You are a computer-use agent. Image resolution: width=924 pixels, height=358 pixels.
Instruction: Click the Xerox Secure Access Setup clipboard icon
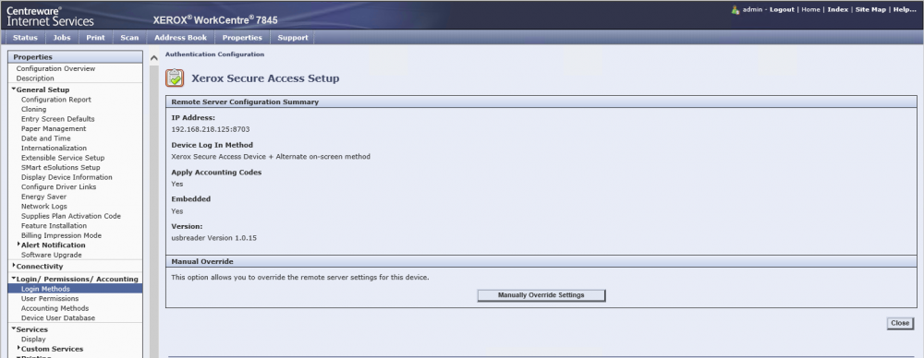click(175, 78)
